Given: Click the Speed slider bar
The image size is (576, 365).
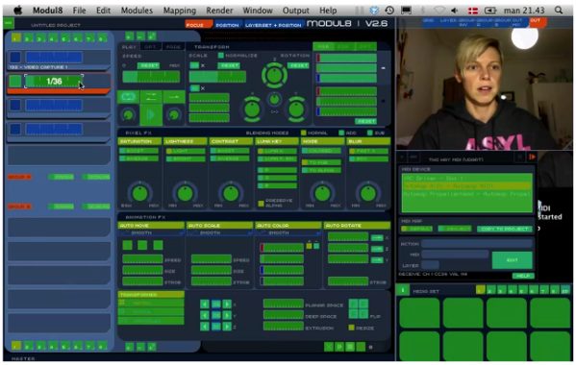Looking at the screenshot, I should tap(151, 77).
